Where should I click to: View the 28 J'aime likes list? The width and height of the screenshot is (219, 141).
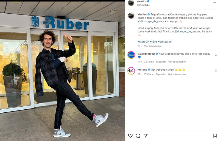pos(149,62)
